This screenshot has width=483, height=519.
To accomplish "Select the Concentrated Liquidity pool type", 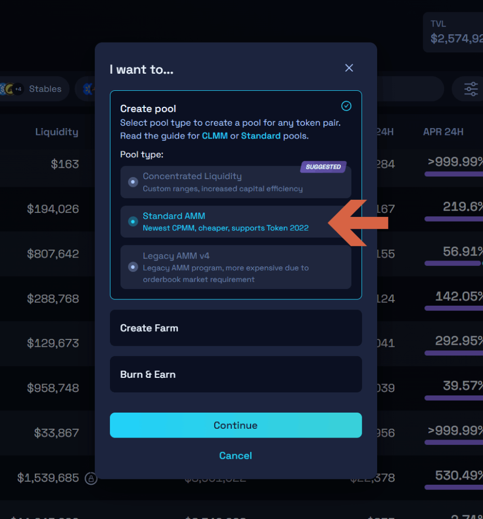I will click(x=133, y=182).
